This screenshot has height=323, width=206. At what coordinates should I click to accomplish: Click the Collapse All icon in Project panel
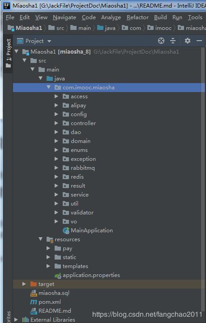(173, 41)
